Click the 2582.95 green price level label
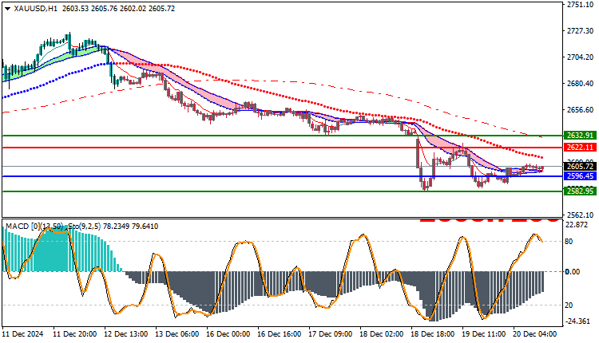 (x=580, y=191)
